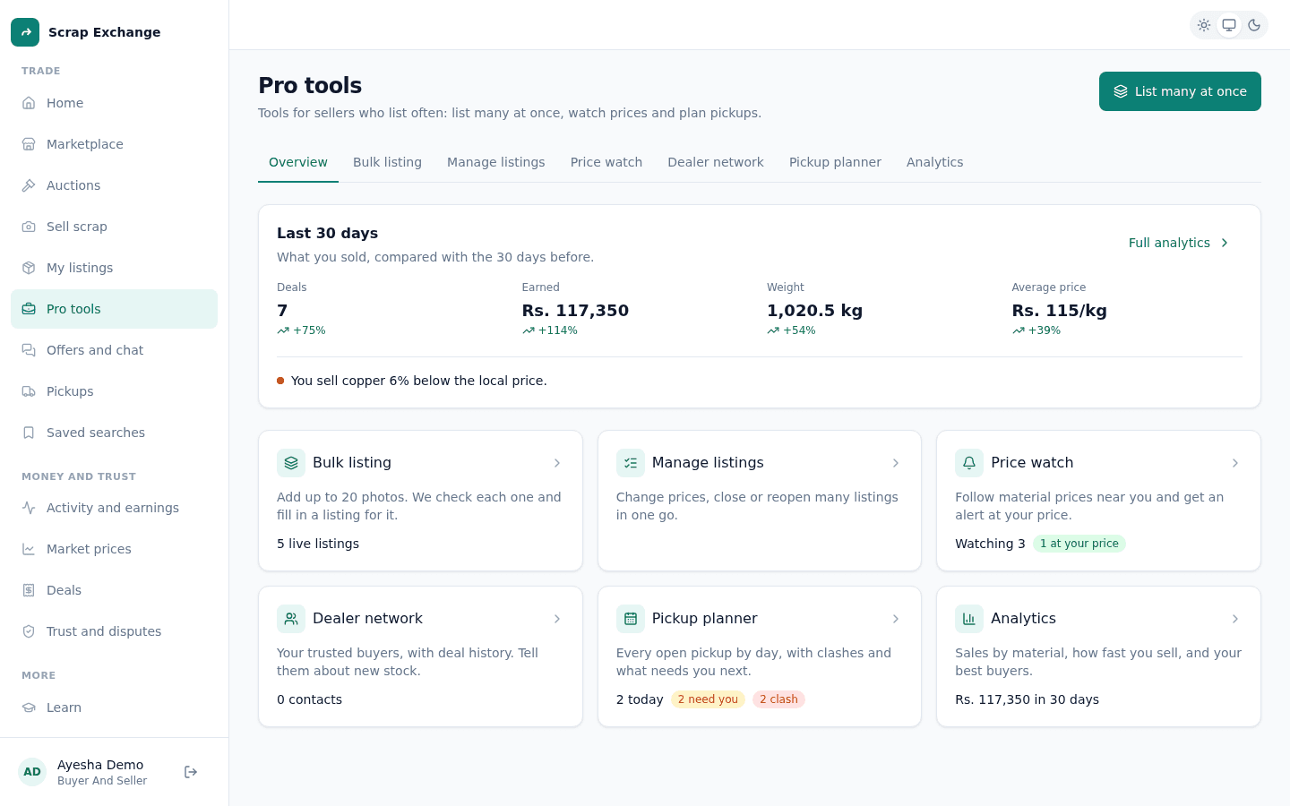Click the bell icon on Price watch card
The height and width of the screenshot is (806, 1290).
click(x=969, y=463)
